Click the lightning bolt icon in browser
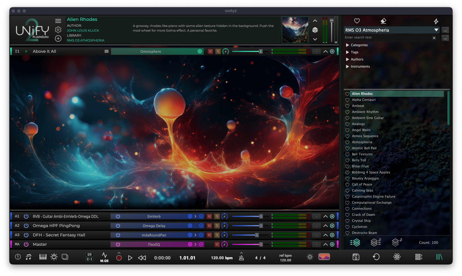The width and height of the screenshot is (462, 276). click(436, 21)
